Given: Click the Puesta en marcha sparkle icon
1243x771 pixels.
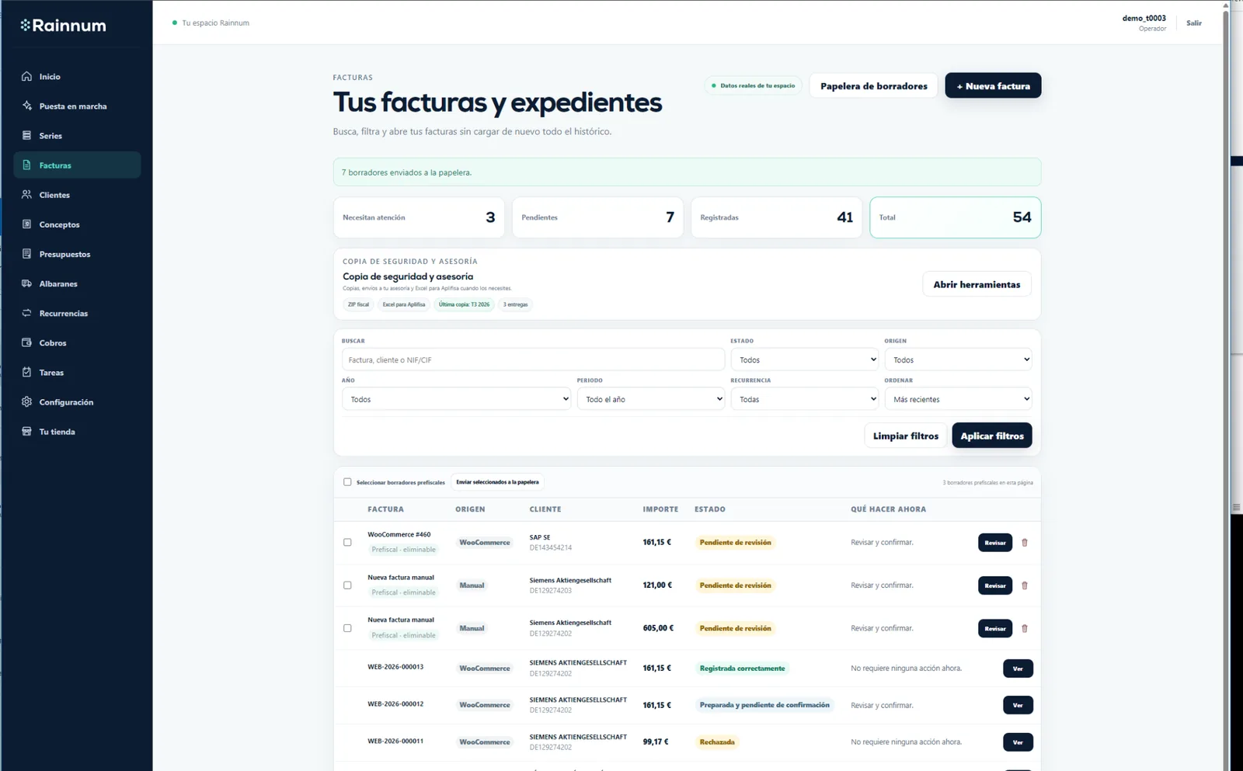Looking at the screenshot, I should click(26, 106).
